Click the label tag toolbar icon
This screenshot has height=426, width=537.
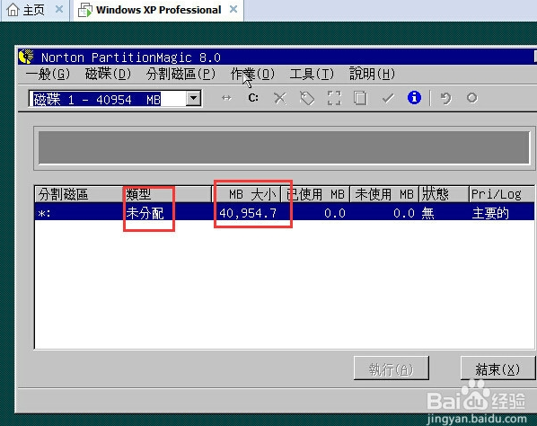pyautogui.click(x=307, y=98)
